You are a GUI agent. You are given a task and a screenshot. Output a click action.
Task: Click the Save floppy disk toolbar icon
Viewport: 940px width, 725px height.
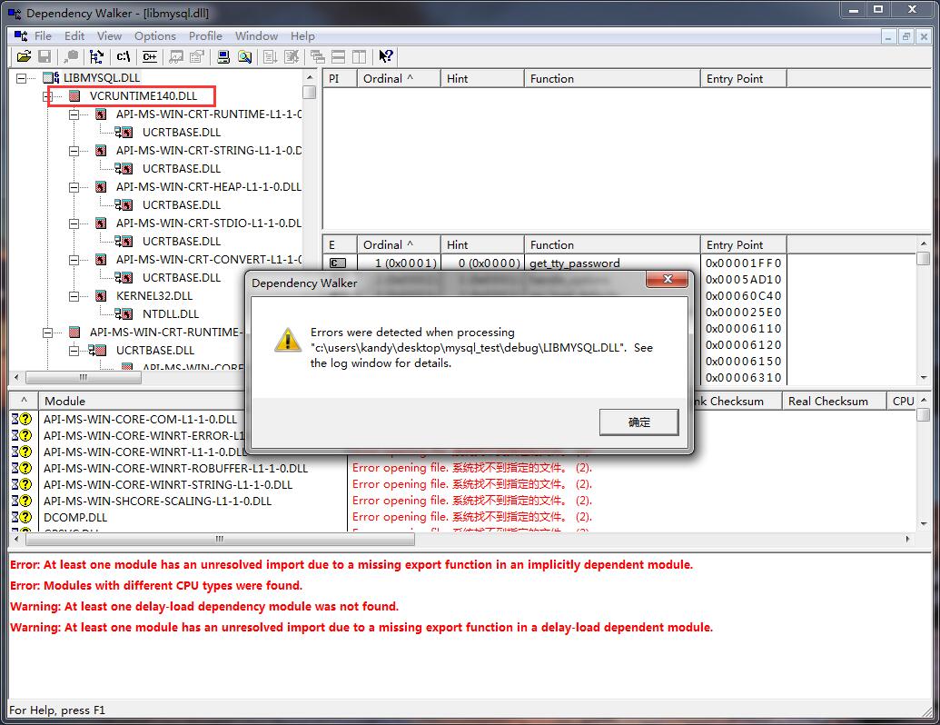[x=45, y=56]
